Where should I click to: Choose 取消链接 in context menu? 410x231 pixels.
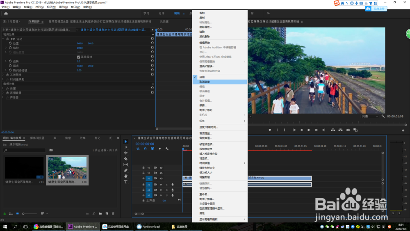point(220,82)
